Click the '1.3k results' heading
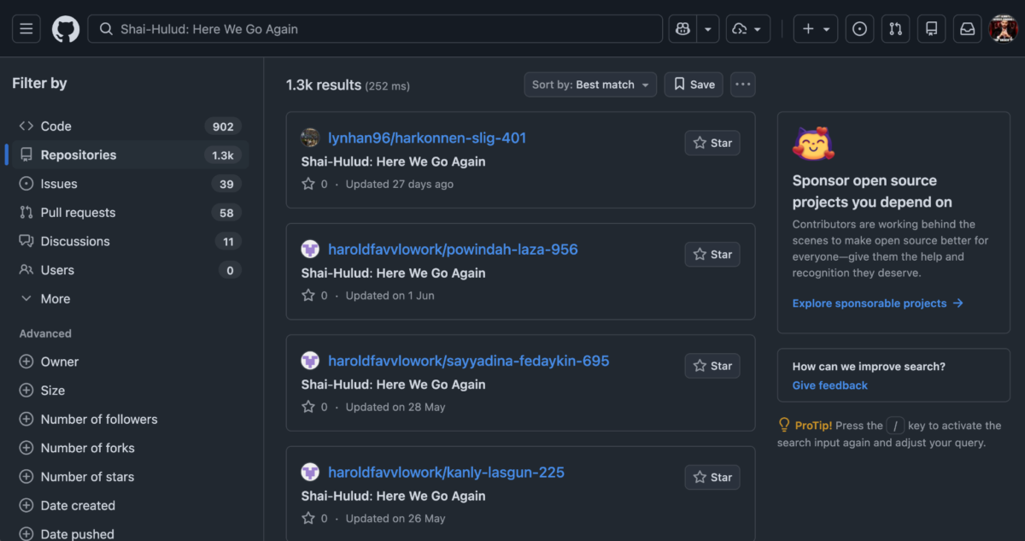The image size is (1025, 541). [x=324, y=85]
